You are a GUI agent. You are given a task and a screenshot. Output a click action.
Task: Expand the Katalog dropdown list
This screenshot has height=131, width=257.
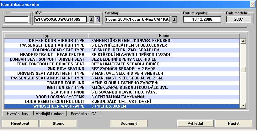coord(174,19)
